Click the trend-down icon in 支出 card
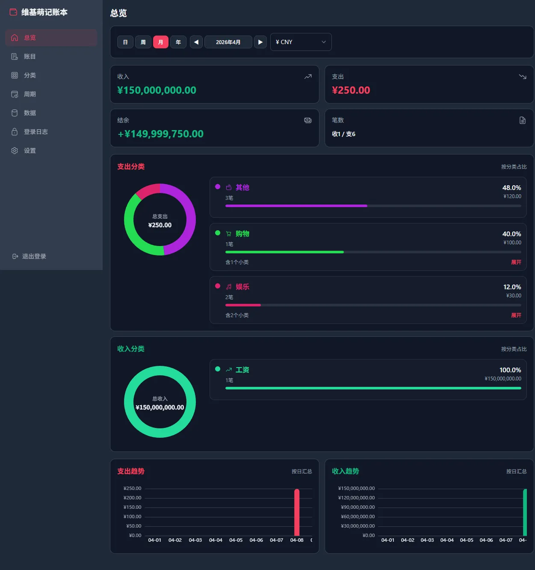 tap(522, 77)
